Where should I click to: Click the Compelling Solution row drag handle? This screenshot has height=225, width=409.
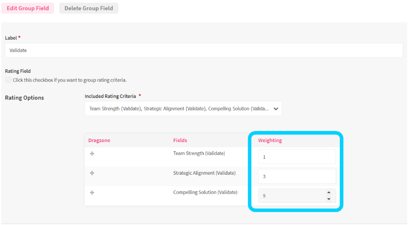coord(92,193)
